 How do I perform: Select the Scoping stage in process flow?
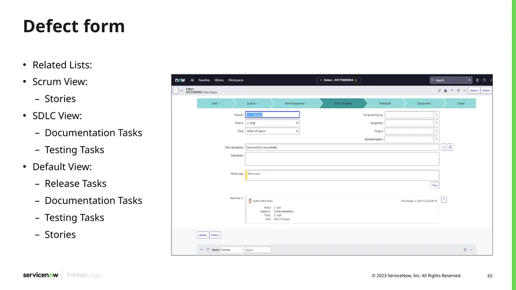point(252,103)
